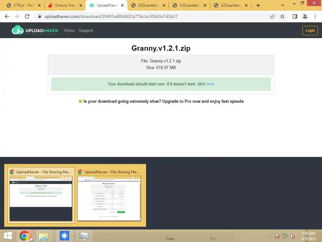Image resolution: width=322 pixels, height=242 pixels.
Task: Open the blue sun app on taskbar
Action: pyautogui.click(x=64, y=236)
